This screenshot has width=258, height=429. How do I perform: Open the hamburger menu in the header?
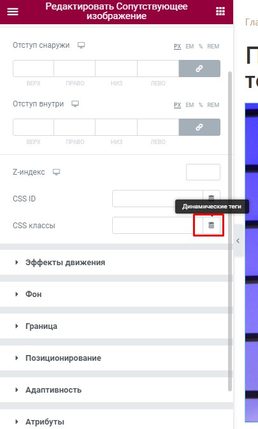click(x=13, y=11)
